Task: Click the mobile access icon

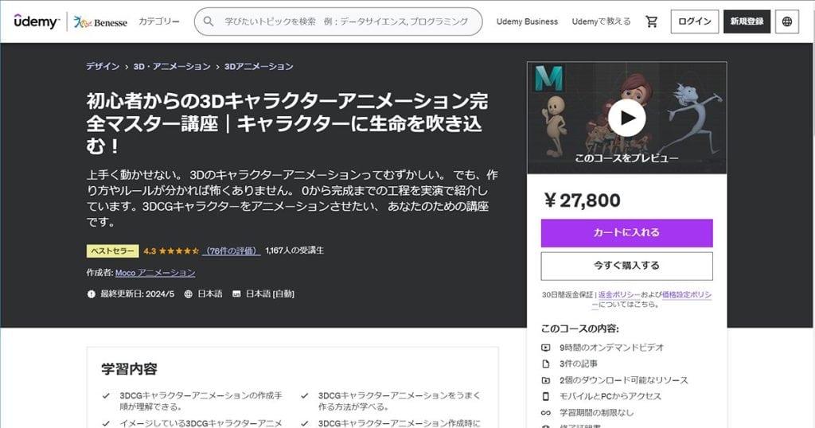Action: pos(546,396)
